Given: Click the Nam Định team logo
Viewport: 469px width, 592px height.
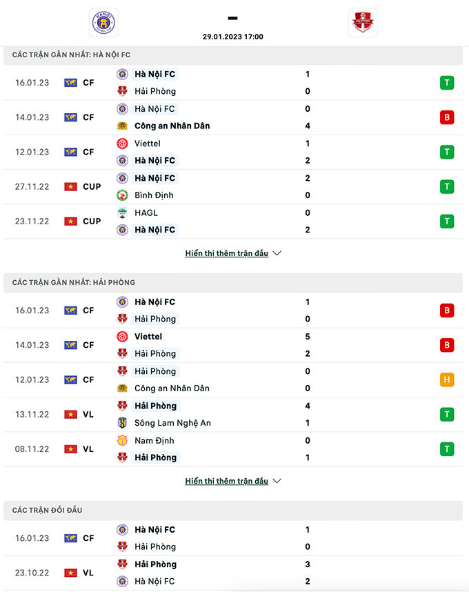Looking at the screenshot, I should [122, 440].
